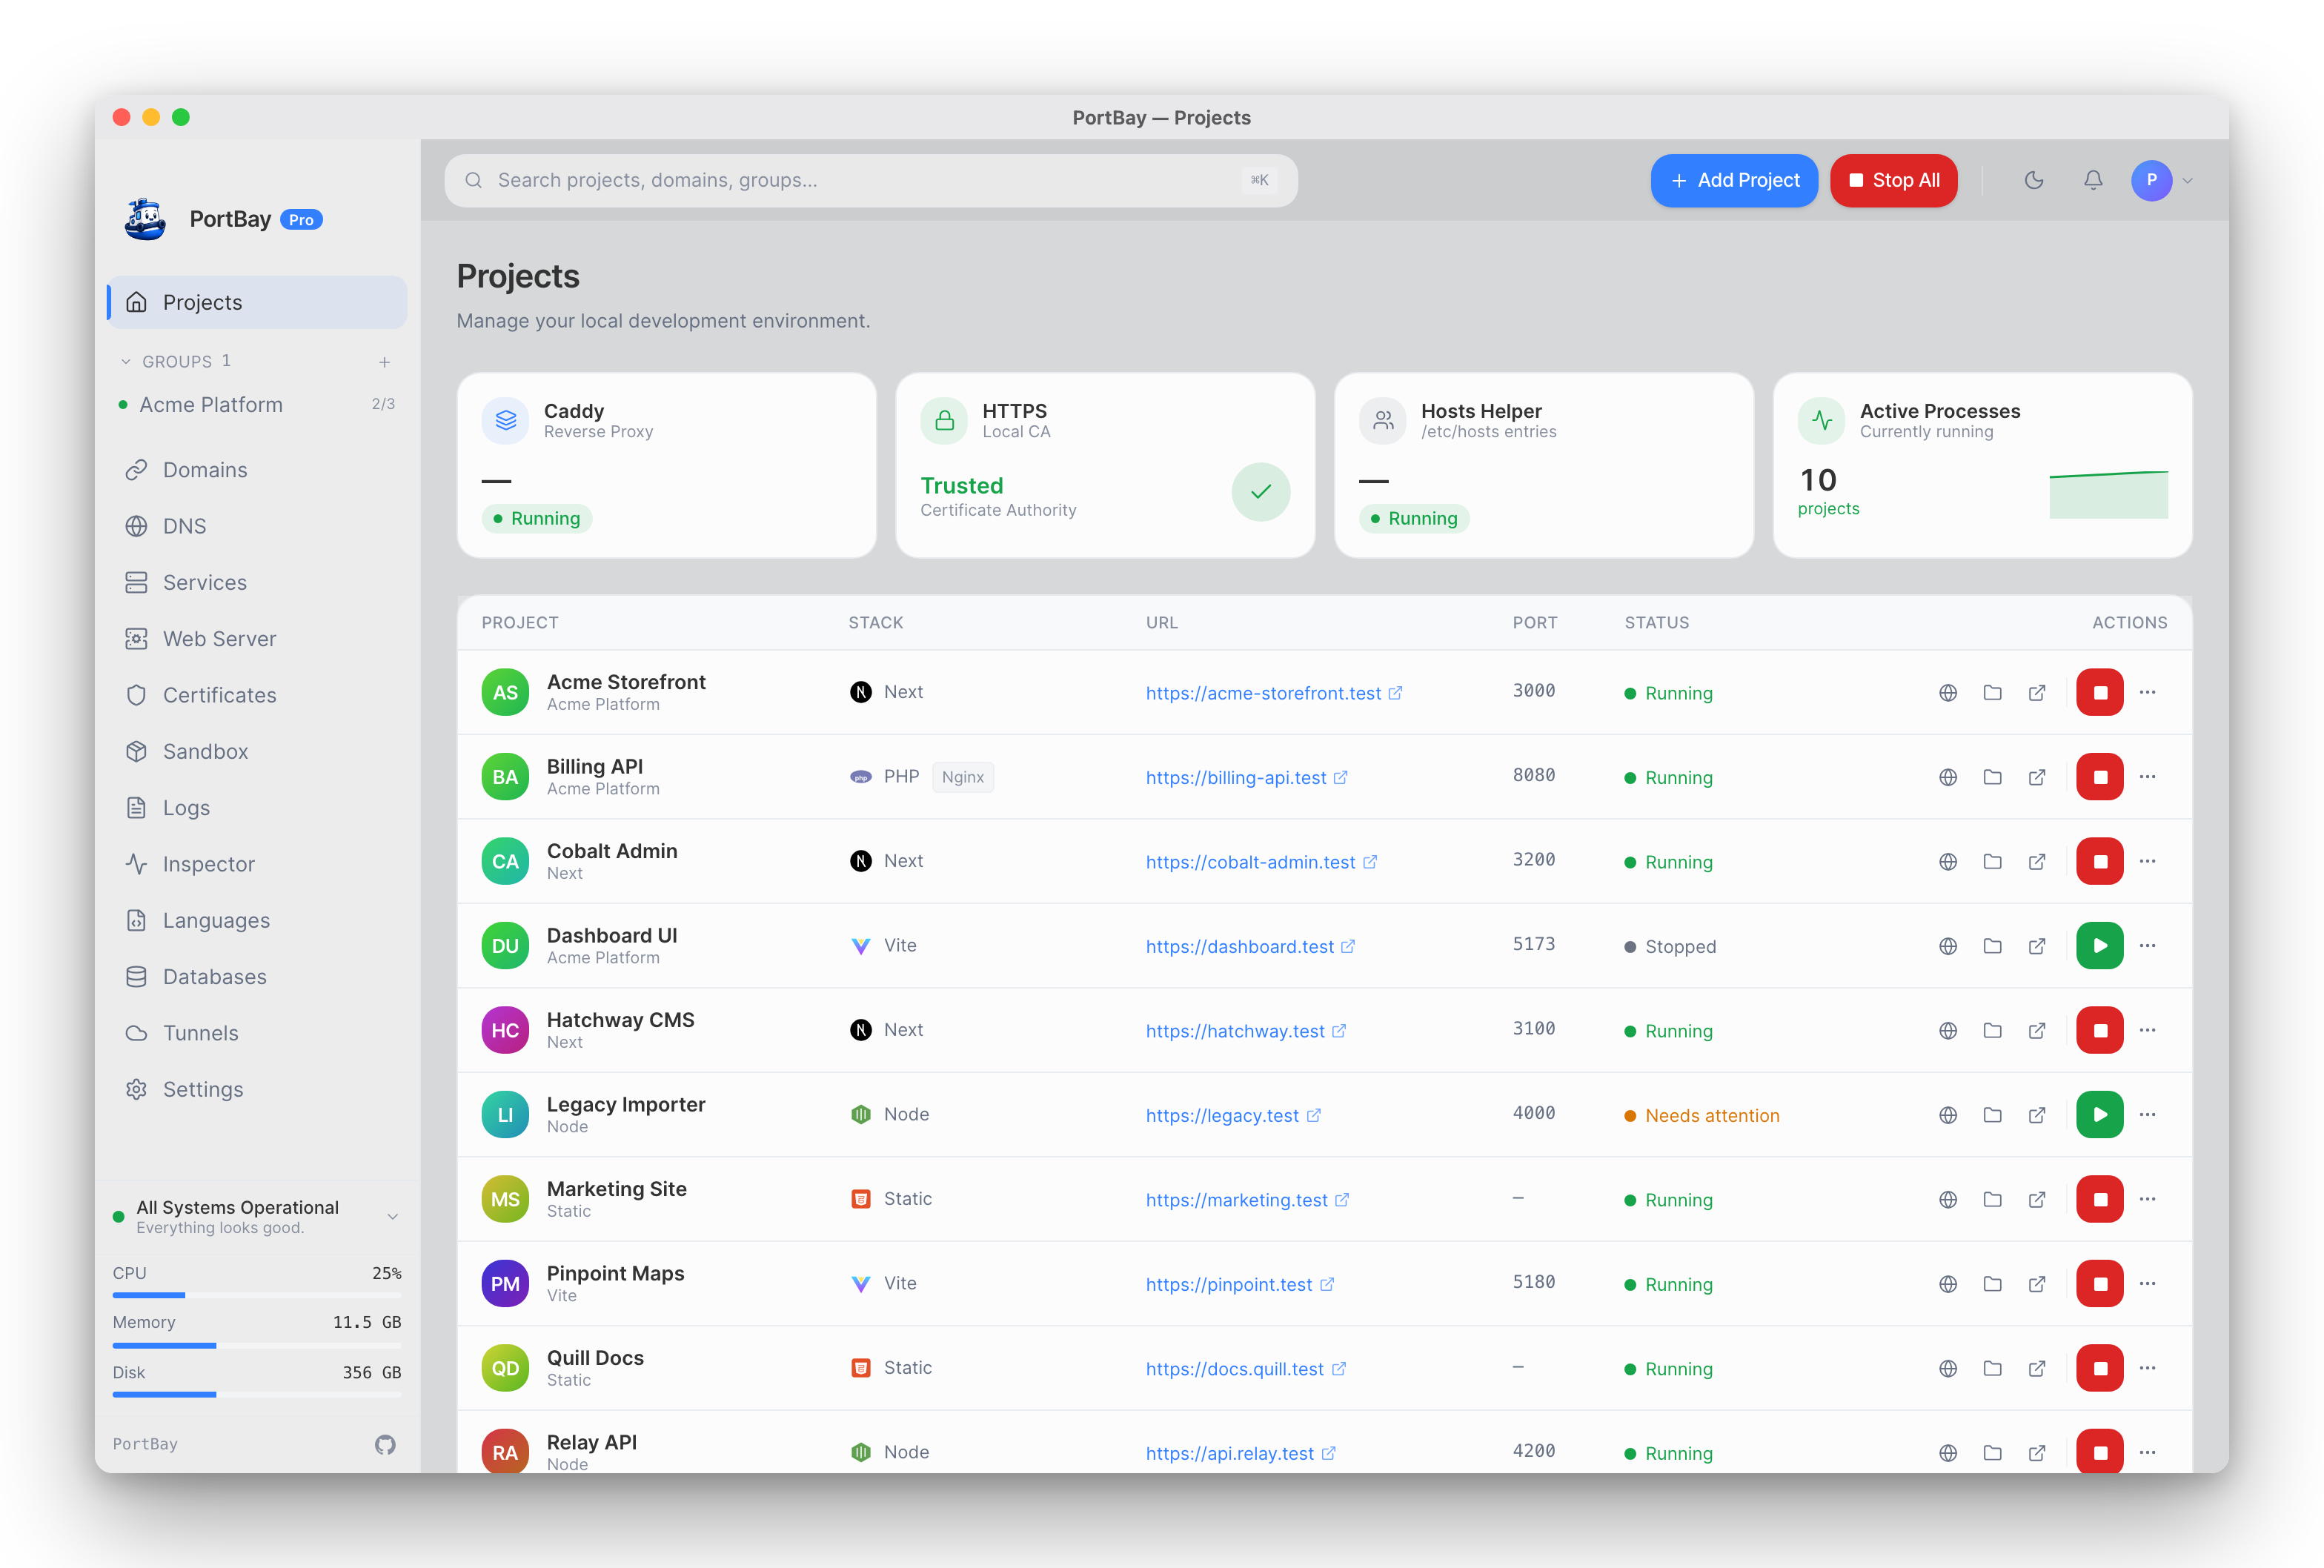Start the Dashboard UI project

(x=2100, y=946)
